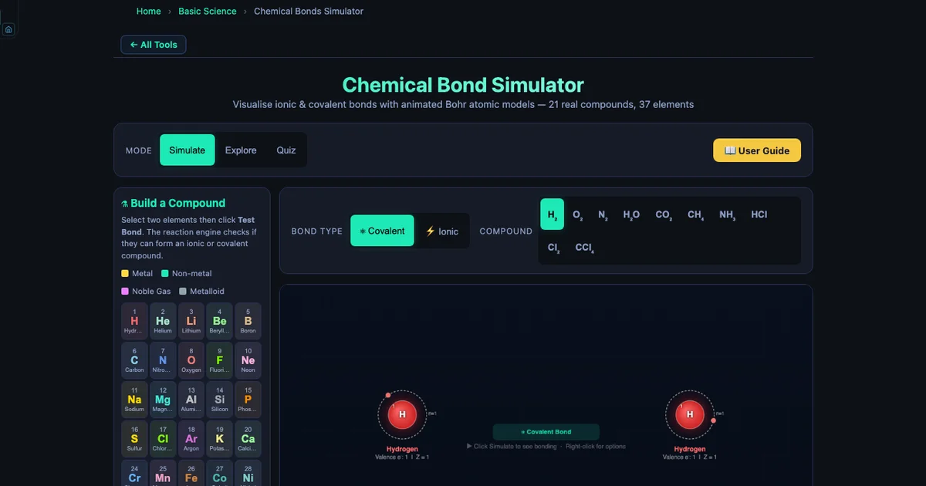The image size is (926, 486).
Task: Select the Aluminium element tile
Action: pos(191,400)
